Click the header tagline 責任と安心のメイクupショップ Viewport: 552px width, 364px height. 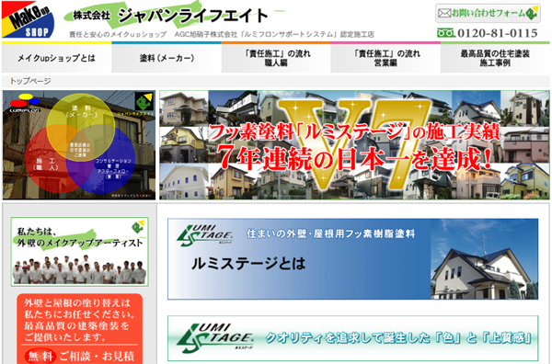point(118,34)
